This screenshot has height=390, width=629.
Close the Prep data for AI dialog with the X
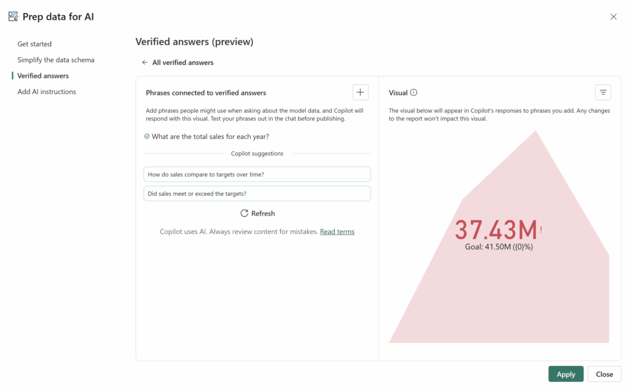(x=613, y=17)
